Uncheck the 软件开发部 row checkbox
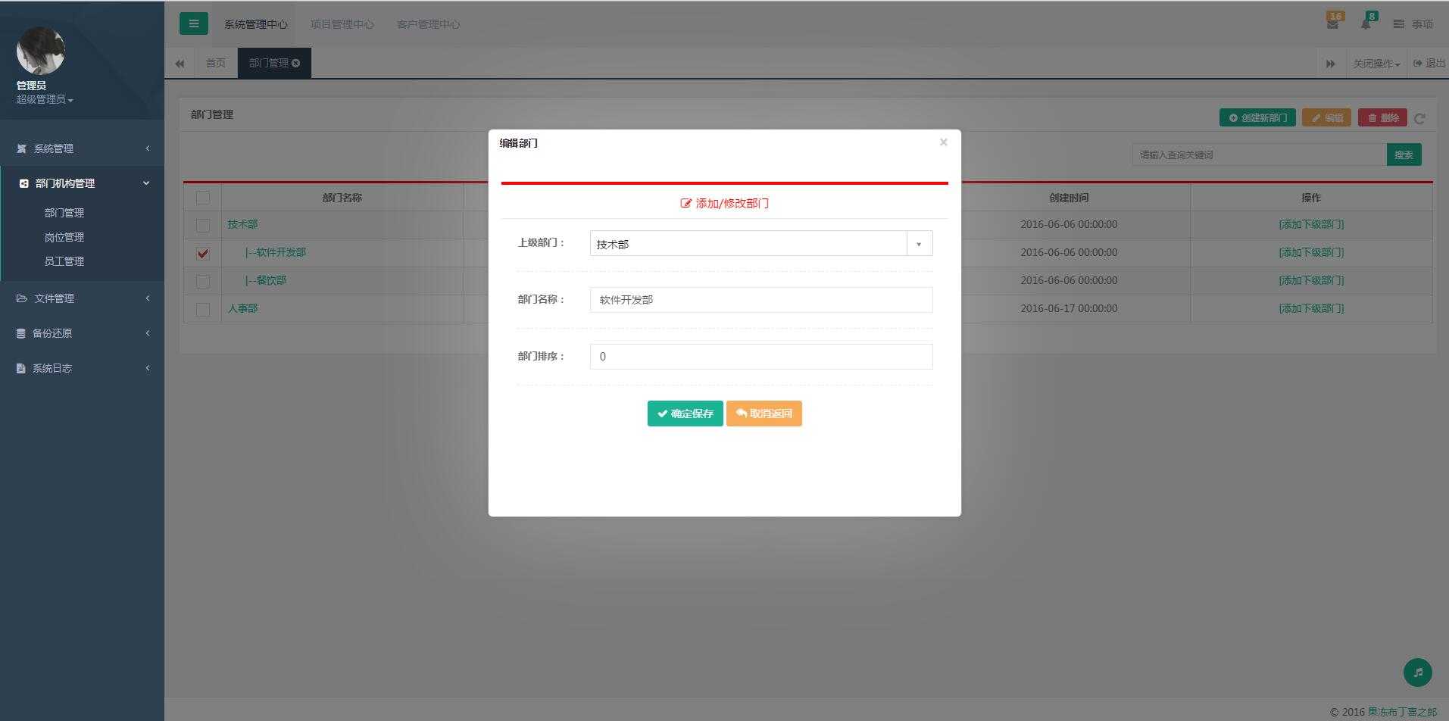 [202, 253]
